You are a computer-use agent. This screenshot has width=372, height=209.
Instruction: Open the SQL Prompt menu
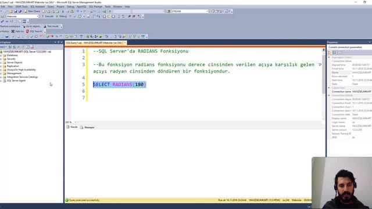coord(95,6)
